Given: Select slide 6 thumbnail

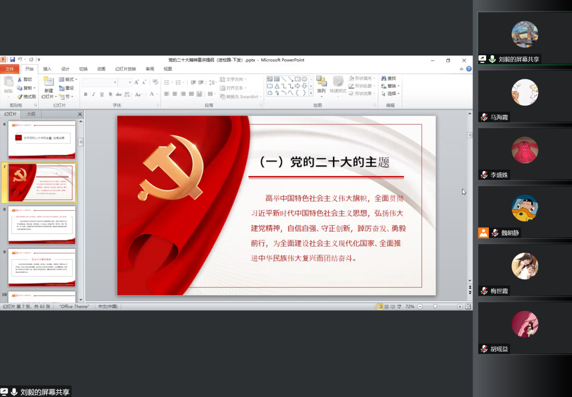Looking at the screenshot, I should 42,140.
